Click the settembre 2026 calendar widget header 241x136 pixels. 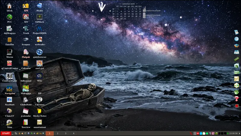[129, 4]
